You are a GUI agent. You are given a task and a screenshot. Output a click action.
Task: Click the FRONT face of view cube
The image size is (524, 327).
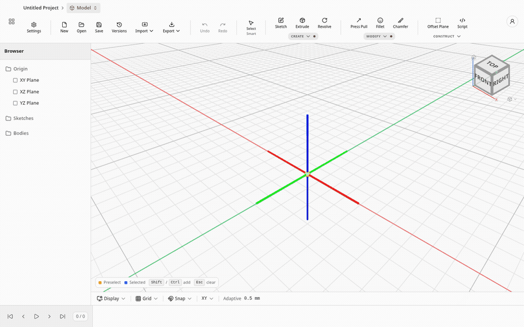483,80
